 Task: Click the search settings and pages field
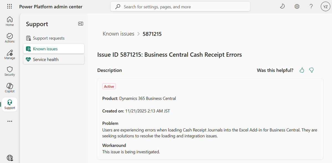coord(180,6)
